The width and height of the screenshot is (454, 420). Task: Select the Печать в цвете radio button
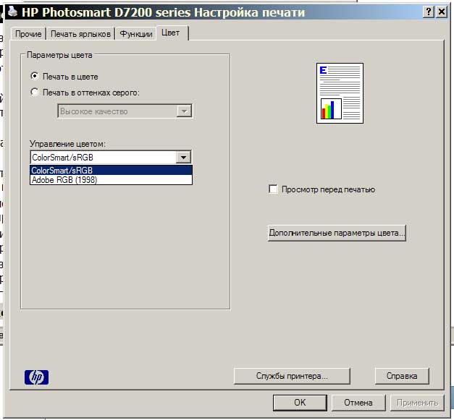point(35,77)
